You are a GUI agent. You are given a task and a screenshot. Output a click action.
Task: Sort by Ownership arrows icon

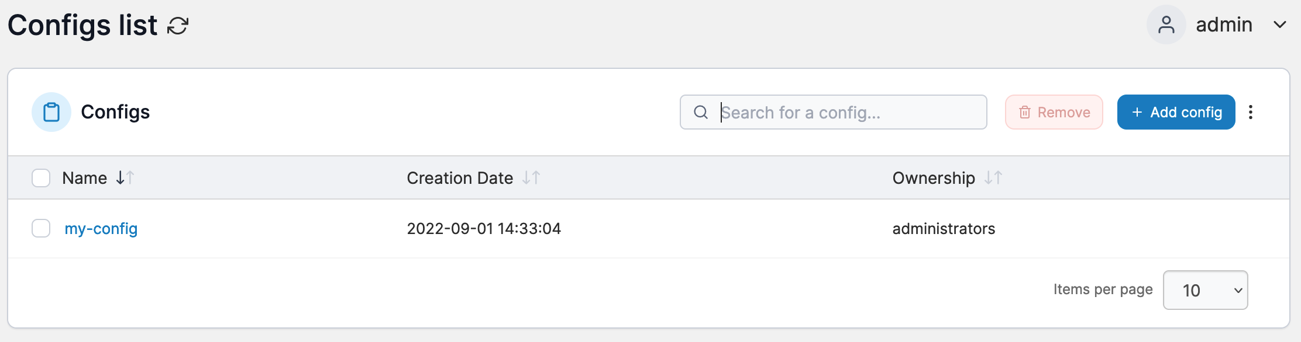pos(993,177)
